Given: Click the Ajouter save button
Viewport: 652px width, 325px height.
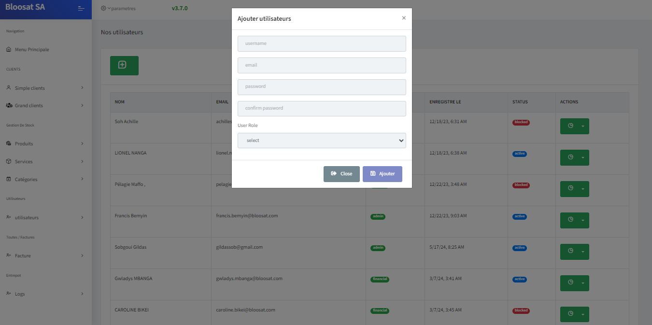Looking at the screenshot, I should [383, 174].
